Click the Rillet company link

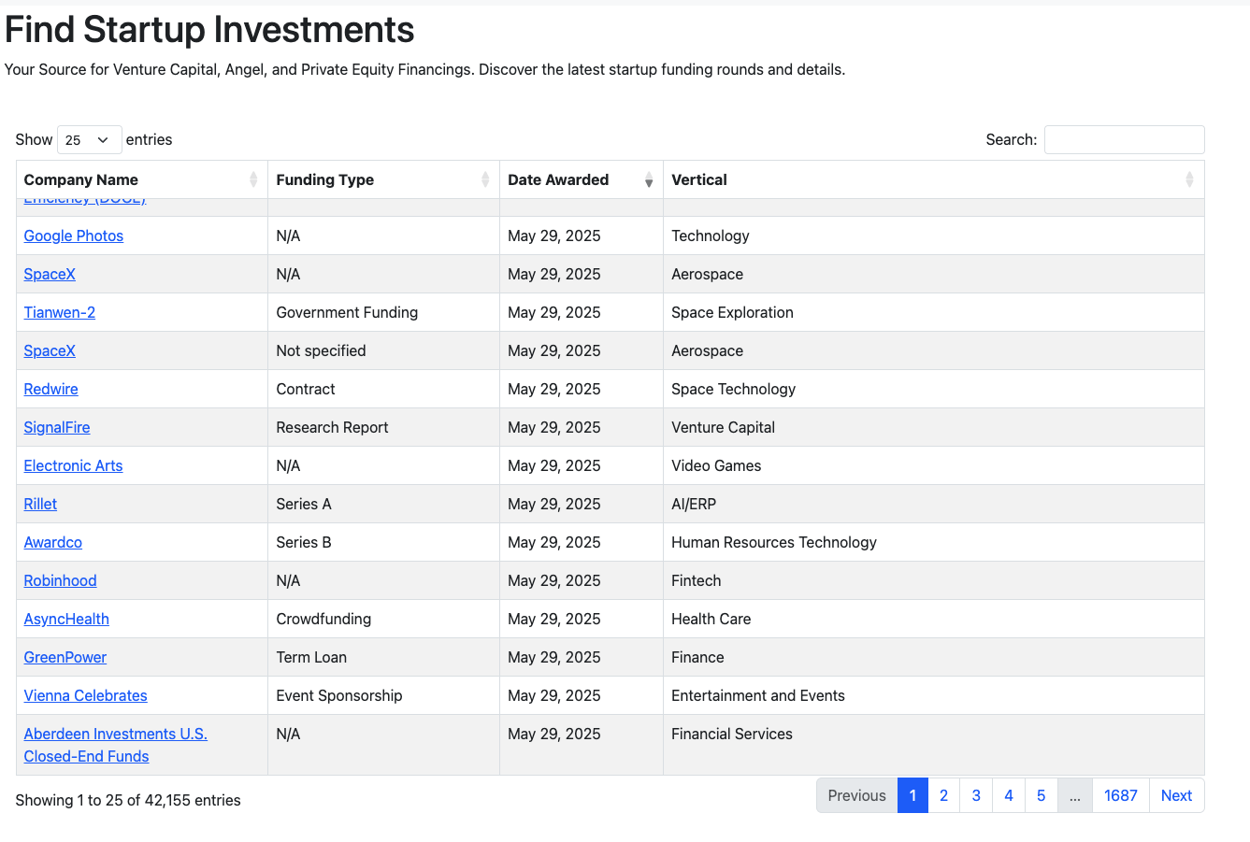click(x=40, y=504)
